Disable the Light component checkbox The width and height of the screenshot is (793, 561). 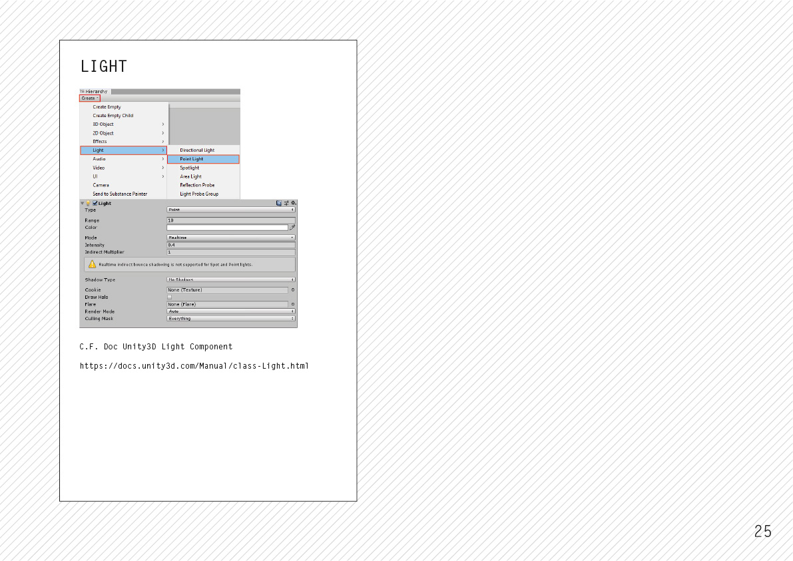[x=95, y=203]
